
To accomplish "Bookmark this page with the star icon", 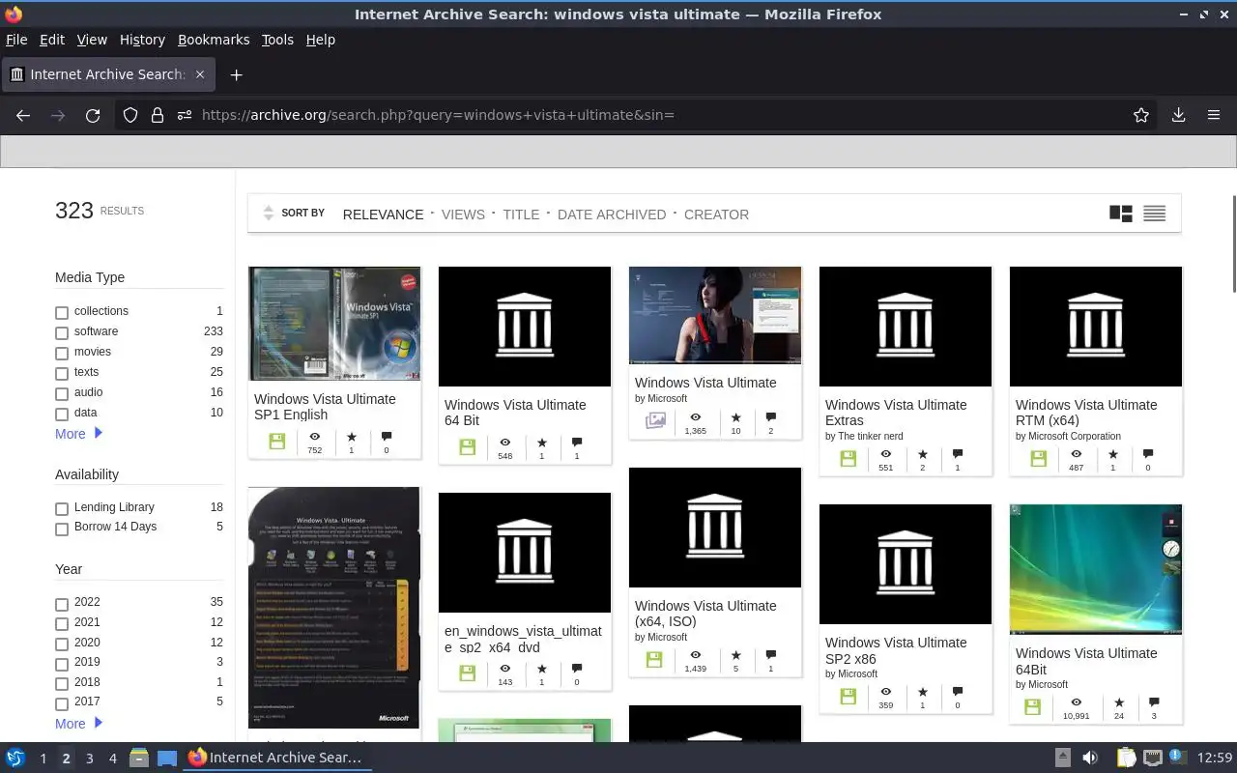I will coord(1141,115).
